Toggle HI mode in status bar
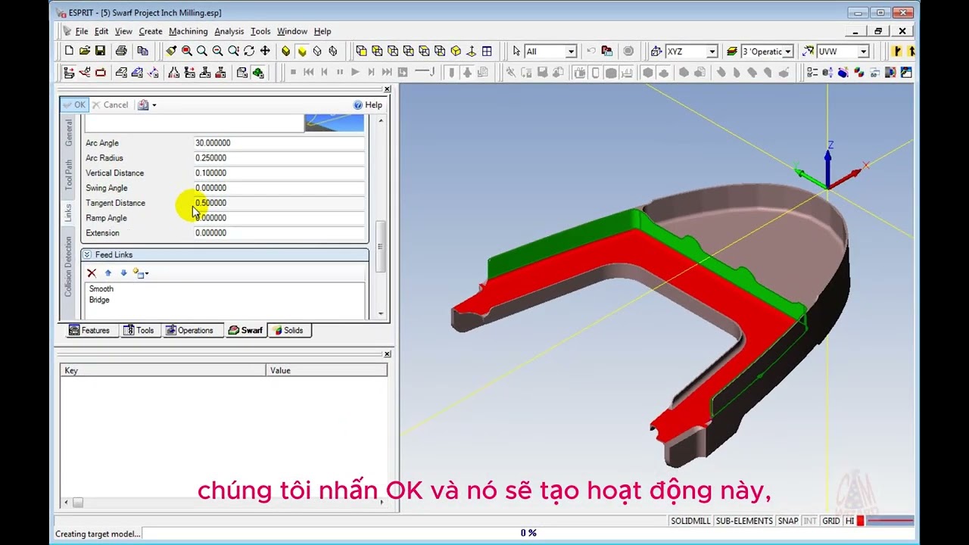Viewport: 969px width, 545px height. tap(850, 521)
